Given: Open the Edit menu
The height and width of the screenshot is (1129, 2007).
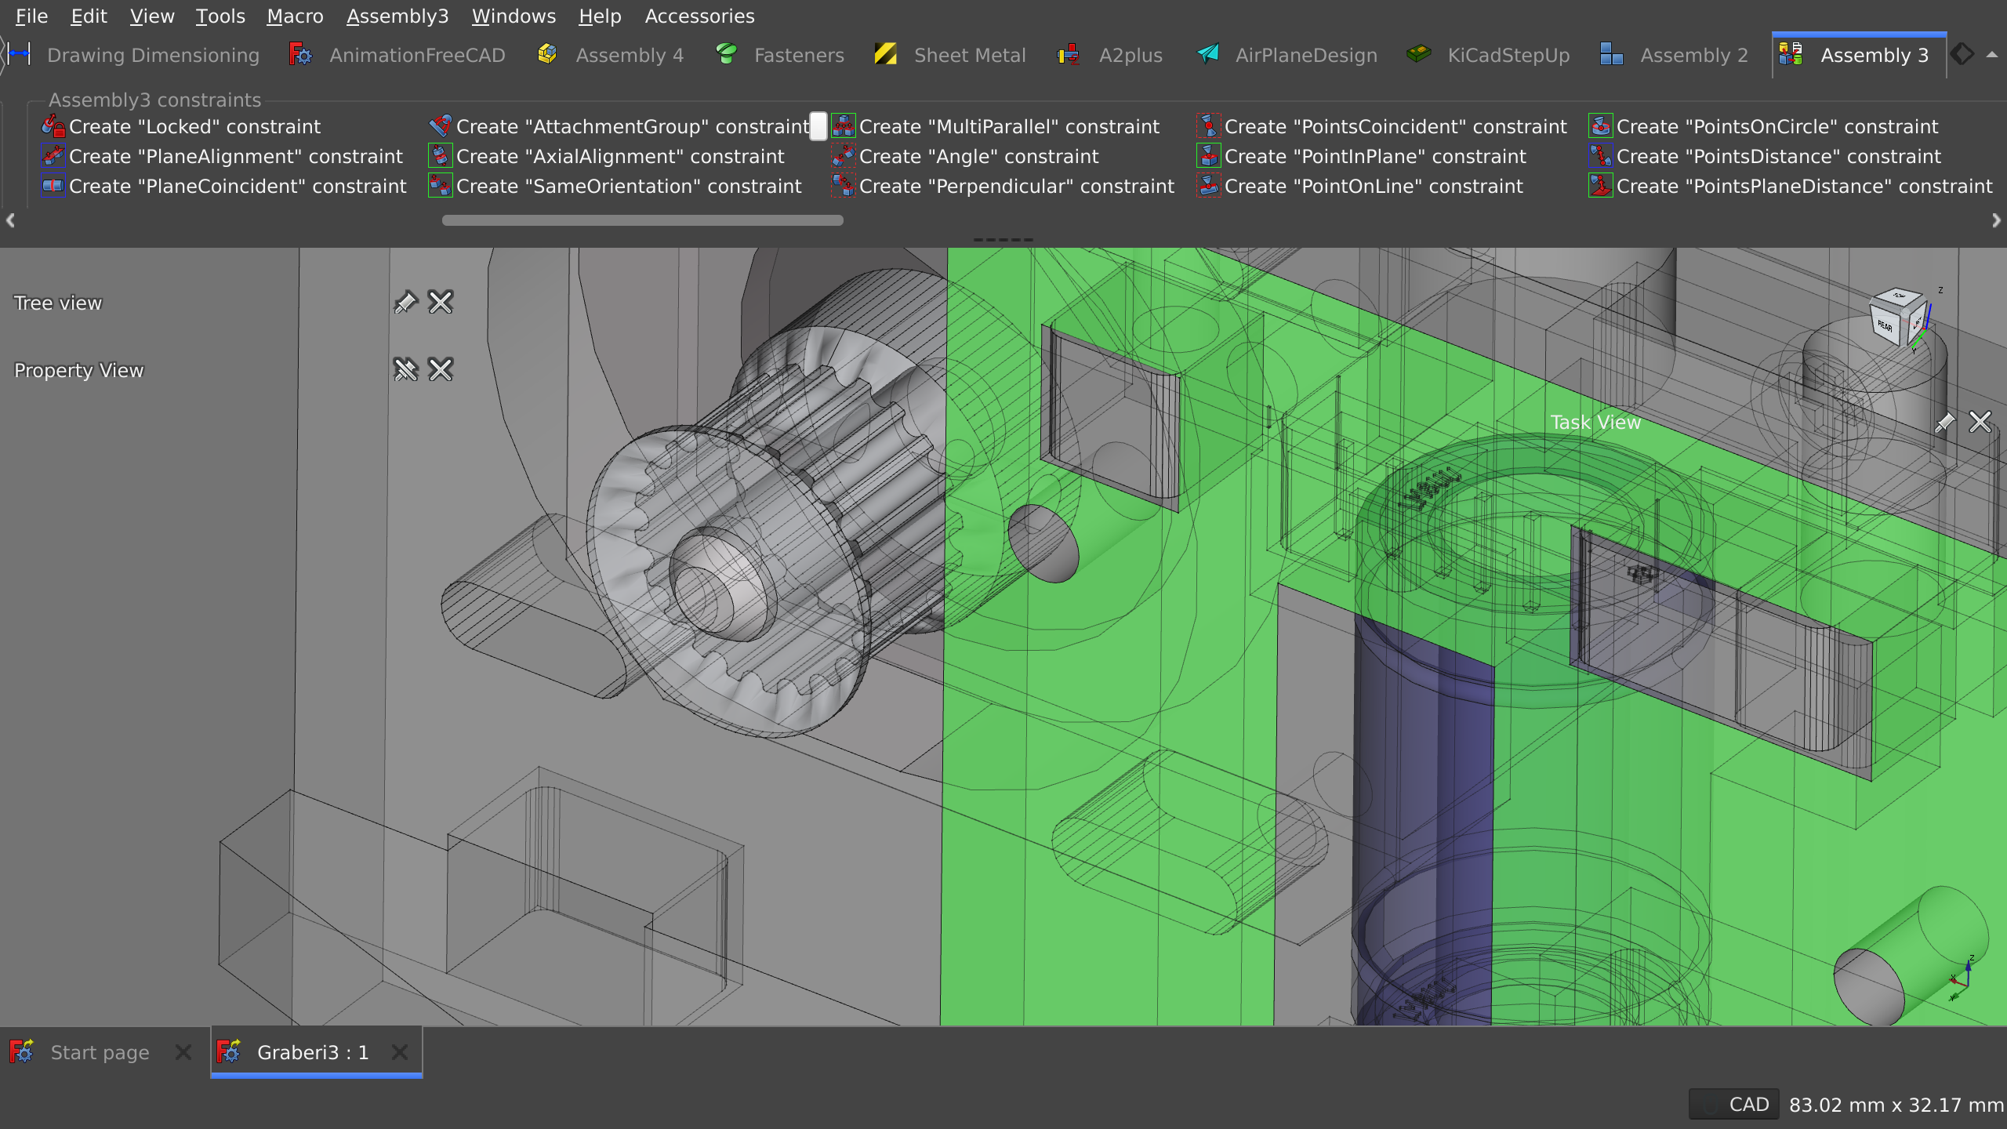Looking at the screenshot, I should pyautogui.click(x=89, y=16).
